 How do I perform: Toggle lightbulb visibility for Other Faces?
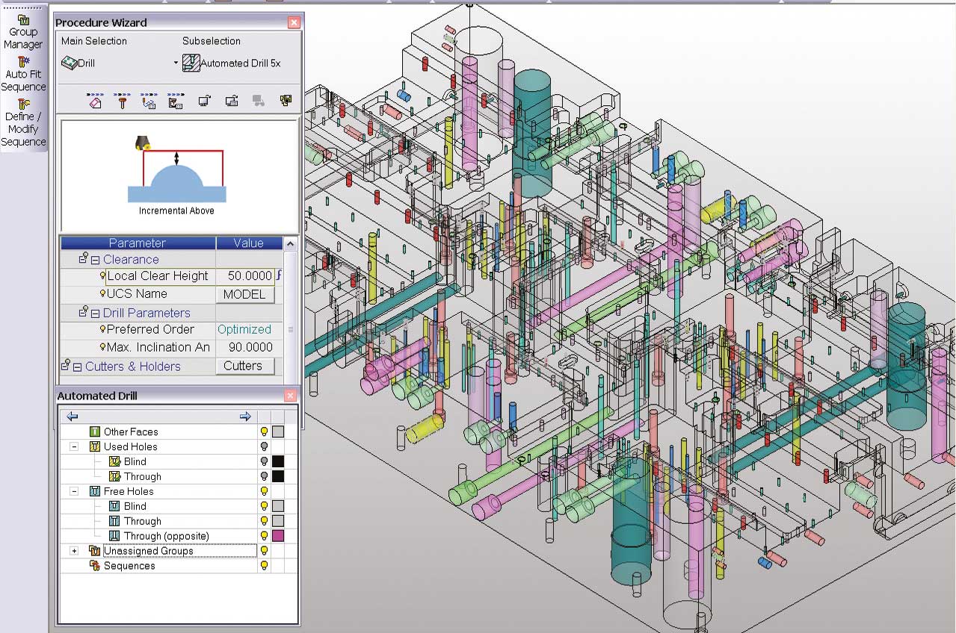264,431
